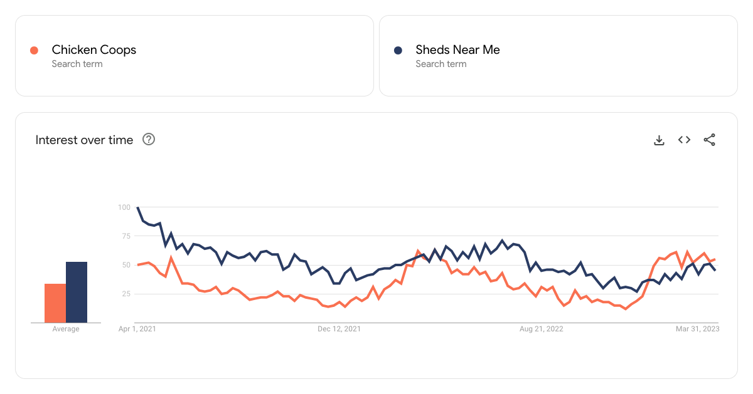Image resolution: width=753 pixels, height=394 pixels.
Task: Download the interest over time data
Action: [659, 140]
